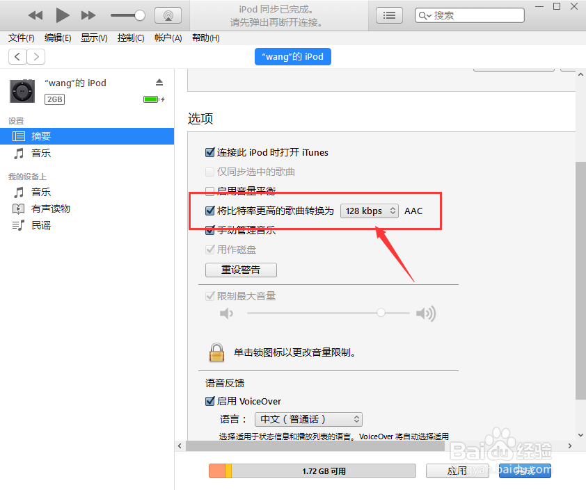Click the playlist icon beside 民谣
The width and height of the screenshot is (586, 490).
coord(18,225)
